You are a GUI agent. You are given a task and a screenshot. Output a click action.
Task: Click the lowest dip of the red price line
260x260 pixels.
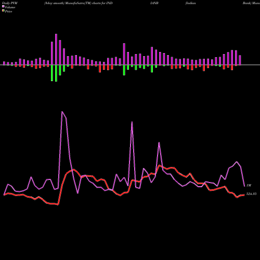click(x=58, y=204)
